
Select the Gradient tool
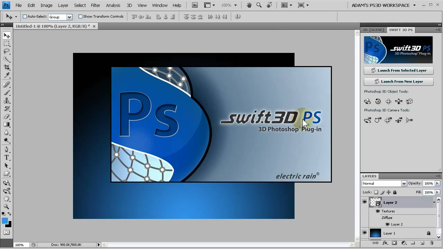pos(7,124)
